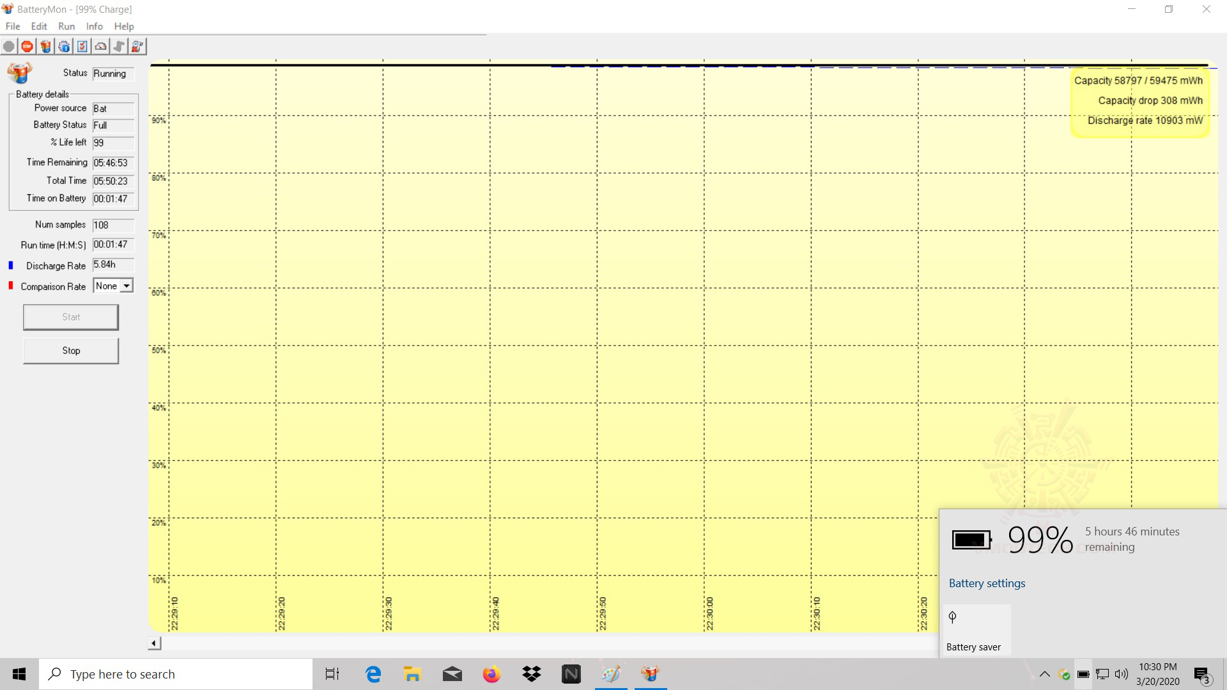Open configuration via the checklist toolbar icon

82,47
